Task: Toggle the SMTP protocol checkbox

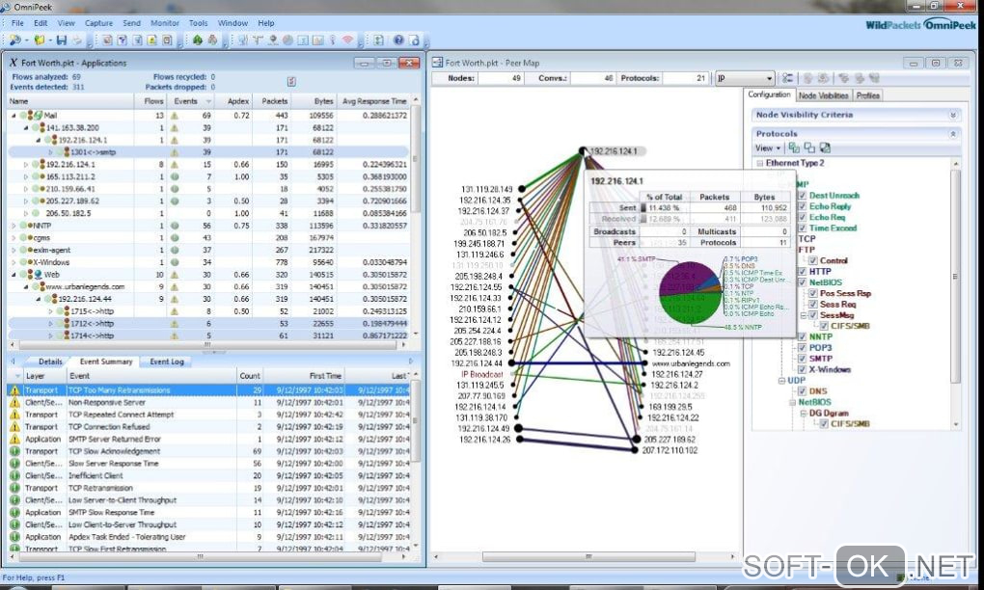Action: pyautogui.click(x=802, y=359)
